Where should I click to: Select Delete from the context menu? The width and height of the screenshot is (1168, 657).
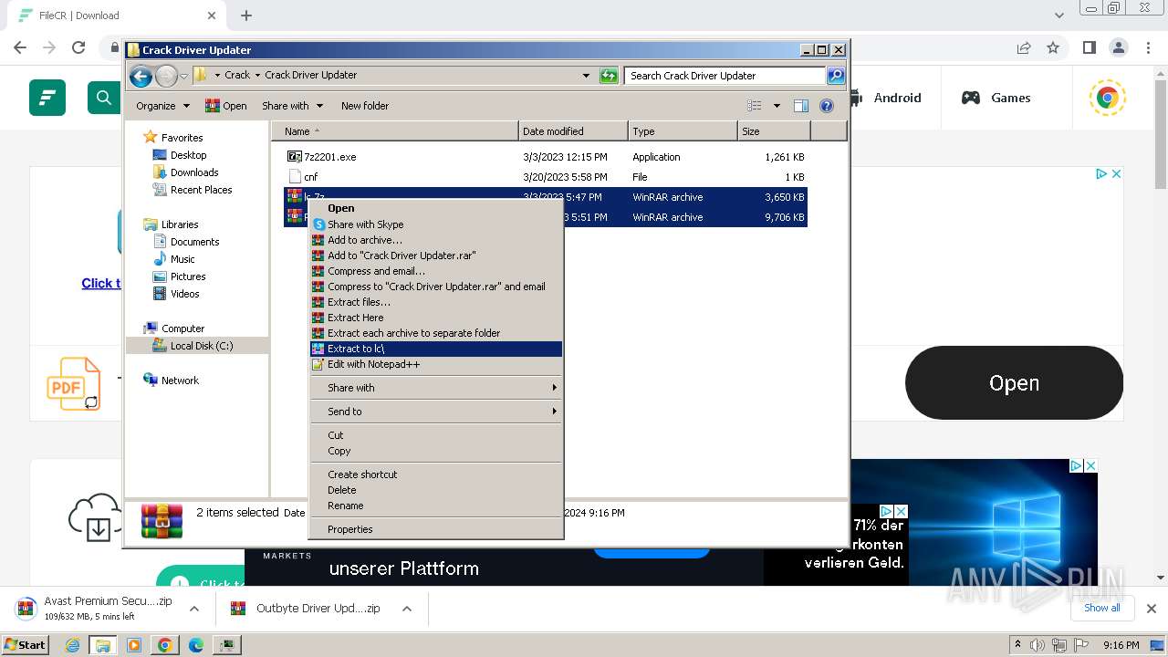coord(436,490)
